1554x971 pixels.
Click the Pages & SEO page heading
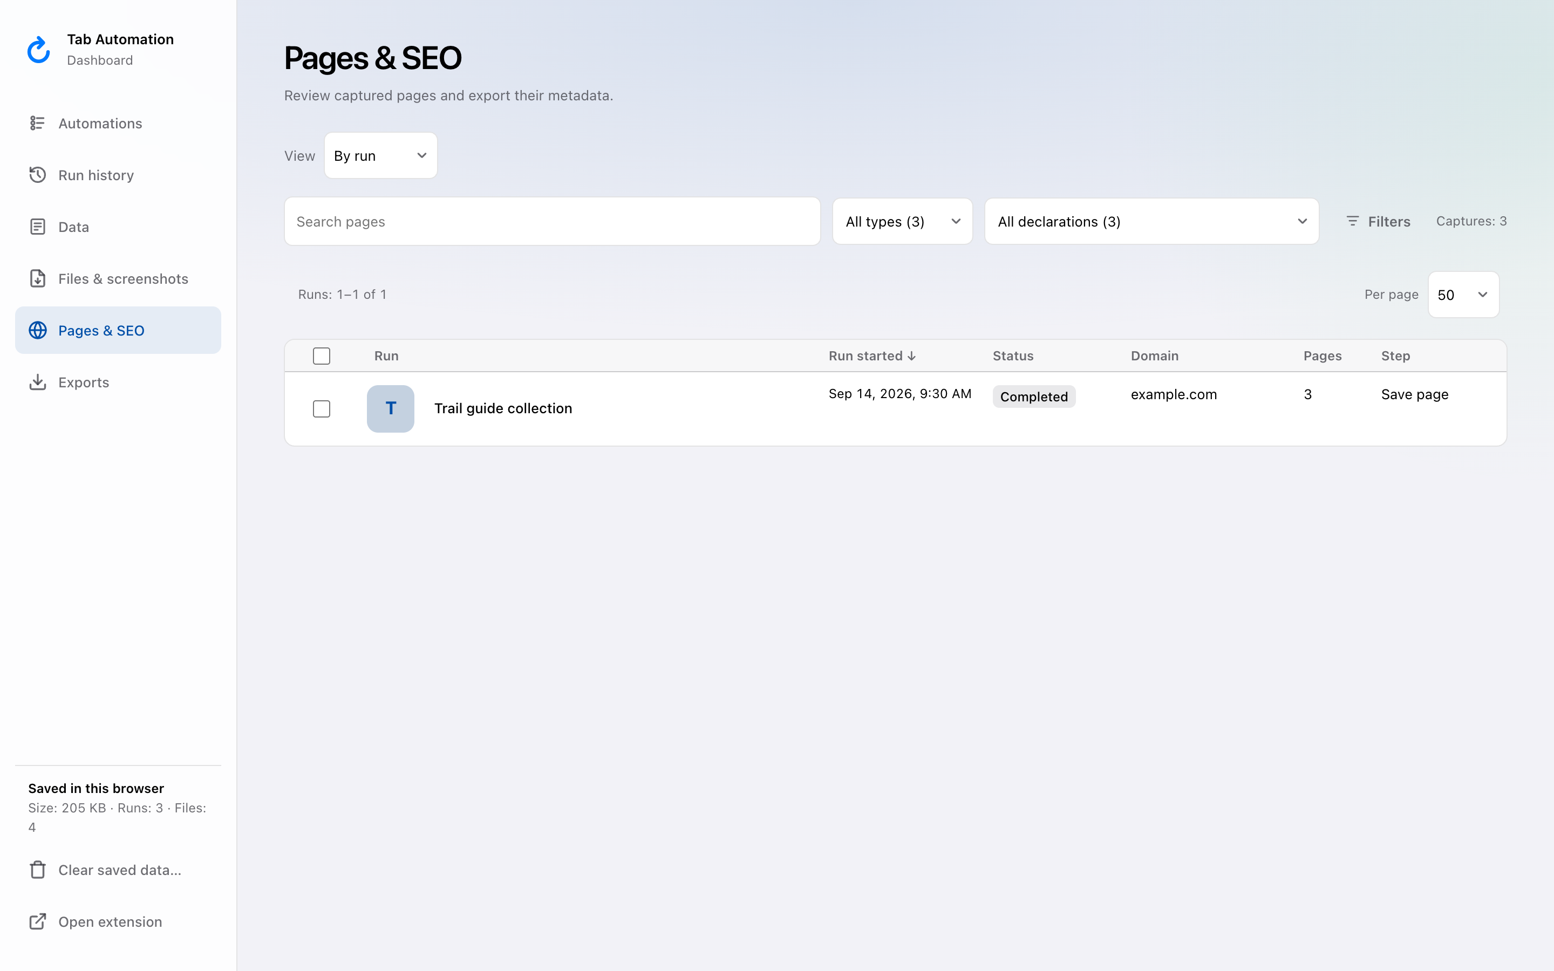[x=372, y=58]
